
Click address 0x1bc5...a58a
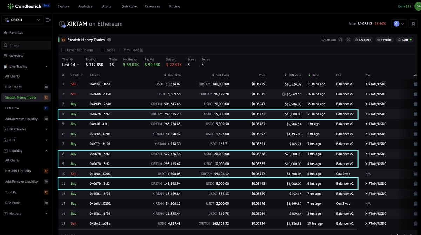tap(100, 223)
